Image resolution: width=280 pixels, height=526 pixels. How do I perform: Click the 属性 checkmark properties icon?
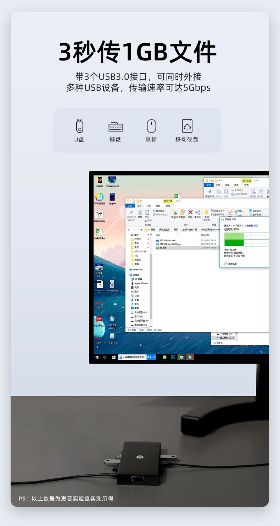pos(230,213)
